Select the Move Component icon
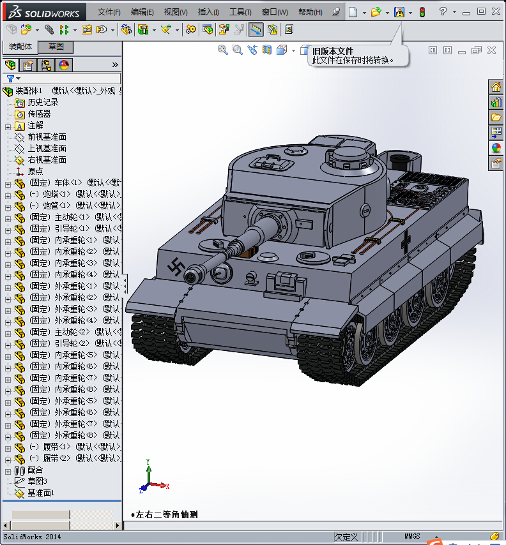The height and width of the screenshot is (545, 506). [x=102, y=29]
